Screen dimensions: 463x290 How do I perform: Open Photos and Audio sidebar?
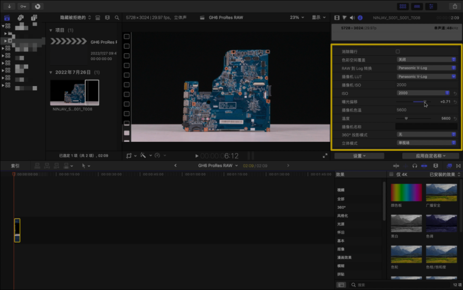(21, 18)
